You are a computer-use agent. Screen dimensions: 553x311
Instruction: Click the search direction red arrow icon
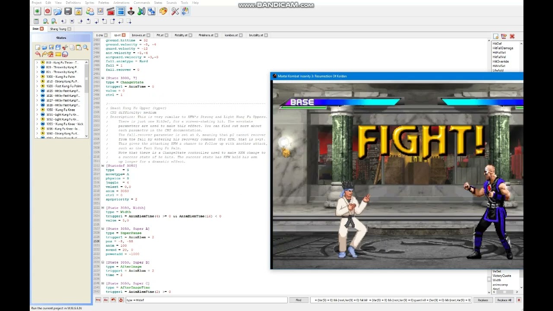coord(113,300)
